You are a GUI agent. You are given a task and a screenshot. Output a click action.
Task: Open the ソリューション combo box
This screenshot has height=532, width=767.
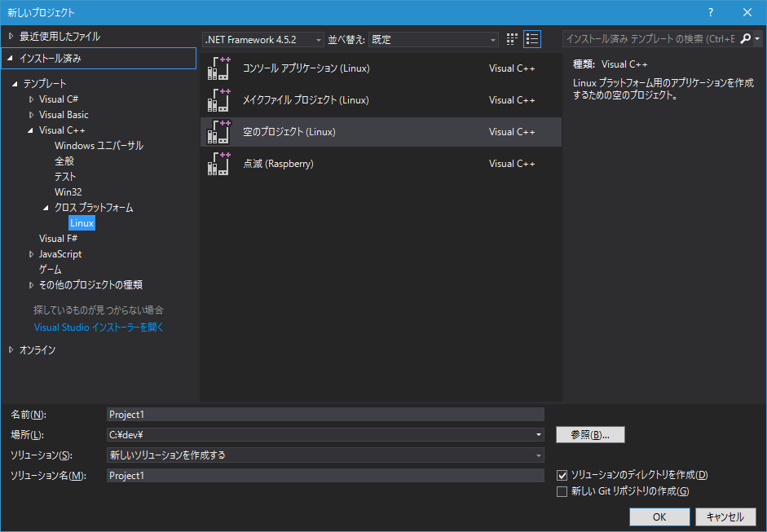pyautogui.click(x=325, y=455)
